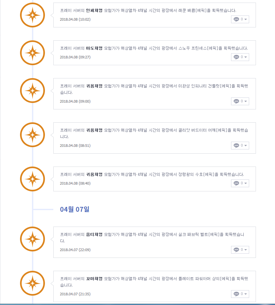
Task: Expand comments on the 10:02 entry
Action: point(240,19)
